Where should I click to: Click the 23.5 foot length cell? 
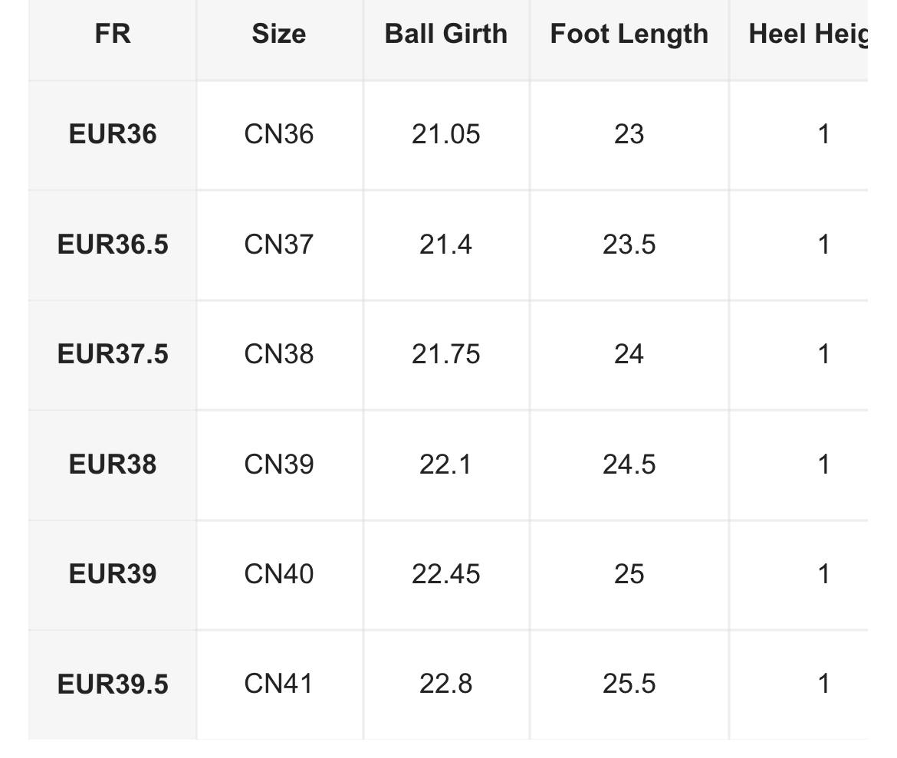point(629,244)
